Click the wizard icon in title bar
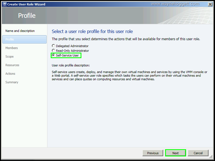This screenshot has height=161, width=215. pos(5,4)
